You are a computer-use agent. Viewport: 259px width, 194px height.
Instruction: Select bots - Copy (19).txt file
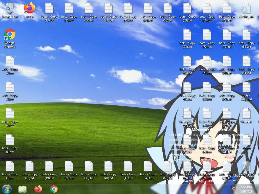pos(49,170)
